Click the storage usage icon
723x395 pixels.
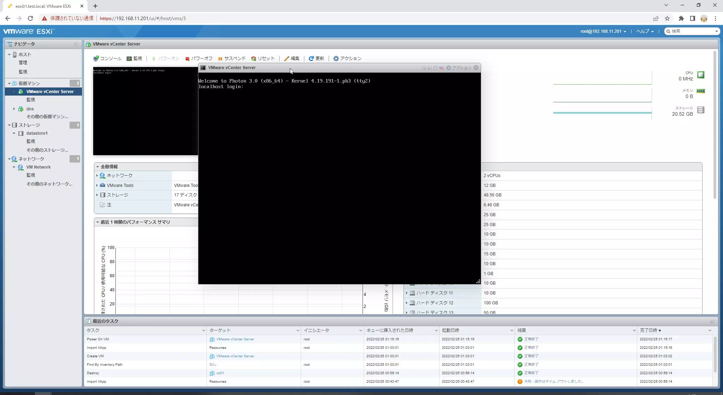point(701,110)
